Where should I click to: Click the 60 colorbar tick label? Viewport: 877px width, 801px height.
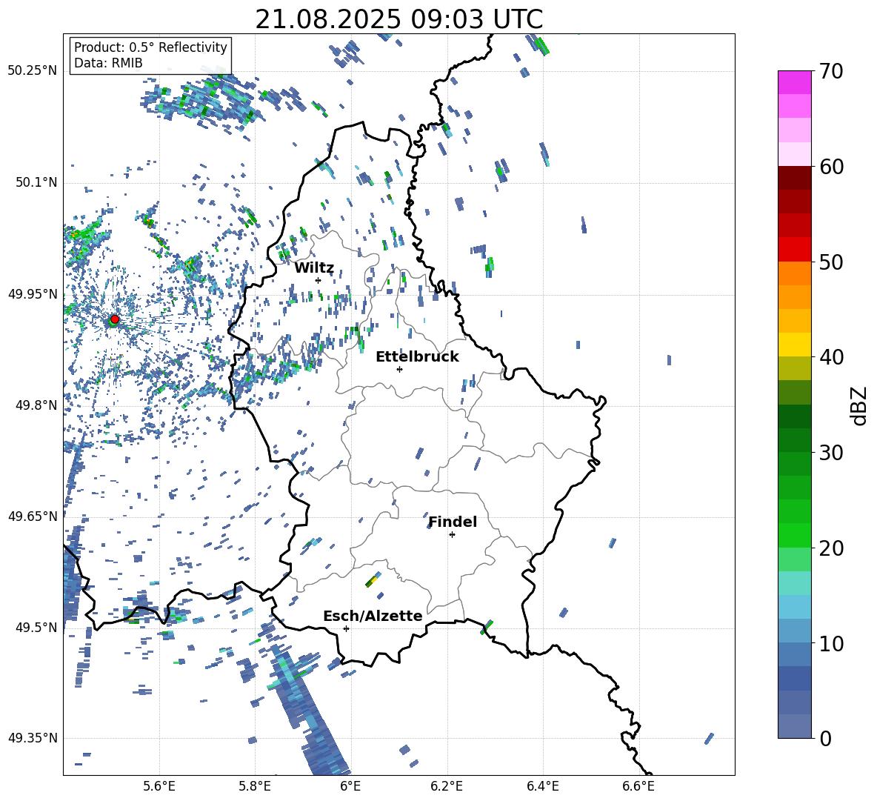(831, 167)
